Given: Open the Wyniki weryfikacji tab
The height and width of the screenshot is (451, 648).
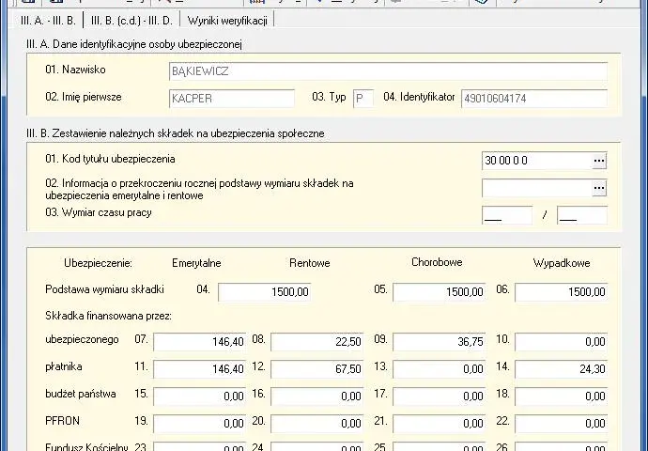Looking at the screenshot, I should (227, 21).
